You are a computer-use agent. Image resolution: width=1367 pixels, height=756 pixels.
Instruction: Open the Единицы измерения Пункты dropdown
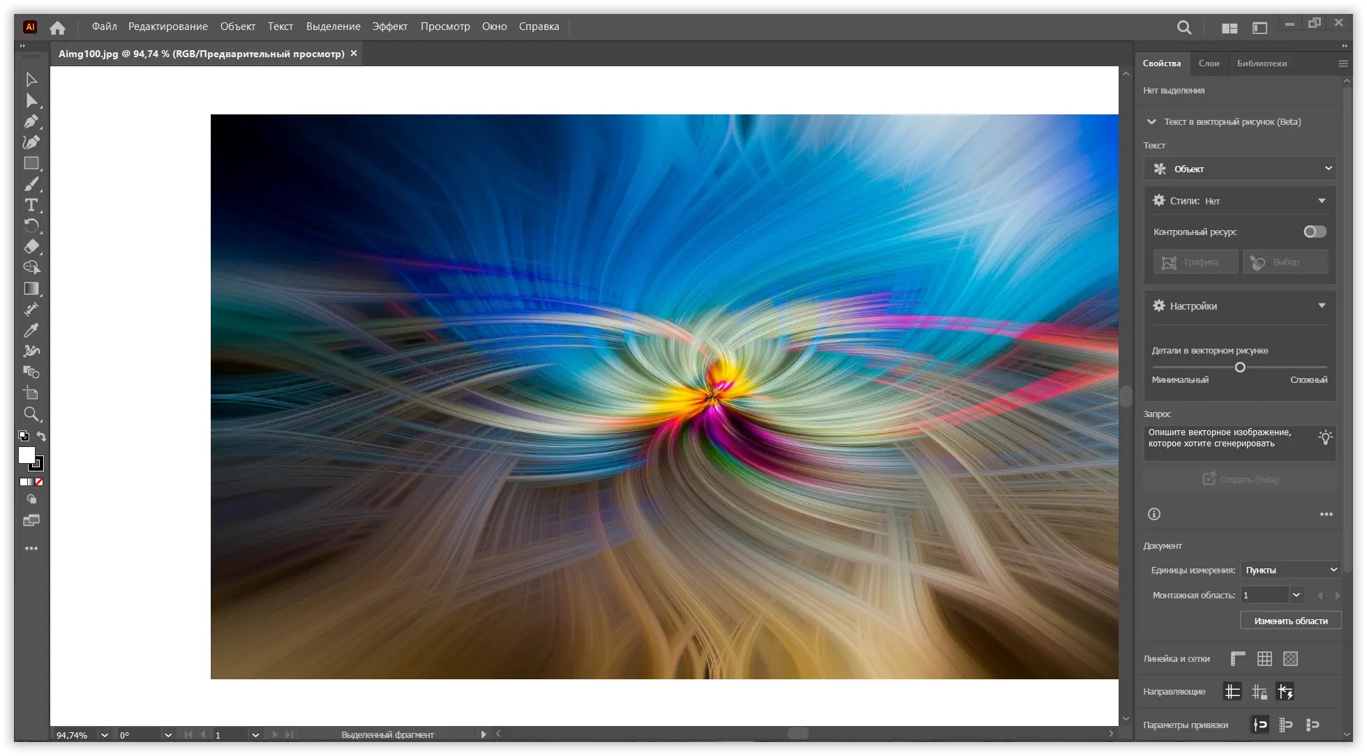click(x=1290, y=570)
